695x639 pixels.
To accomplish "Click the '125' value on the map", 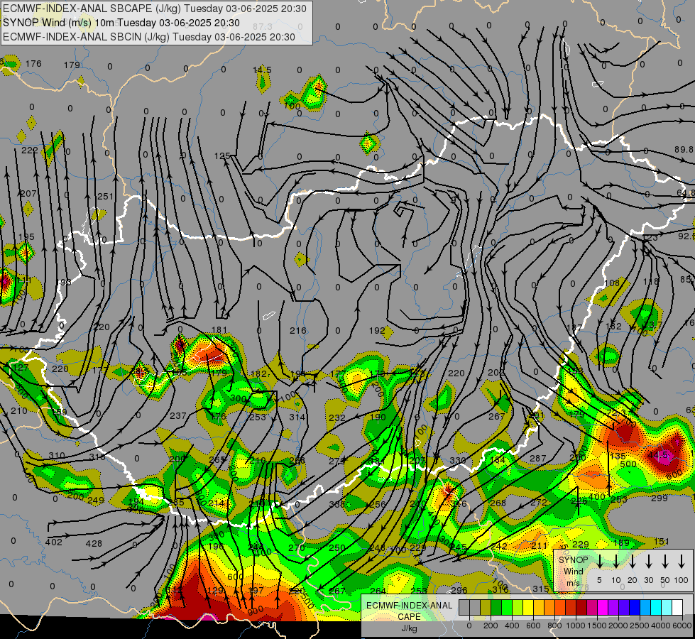I will click(222, 155).
